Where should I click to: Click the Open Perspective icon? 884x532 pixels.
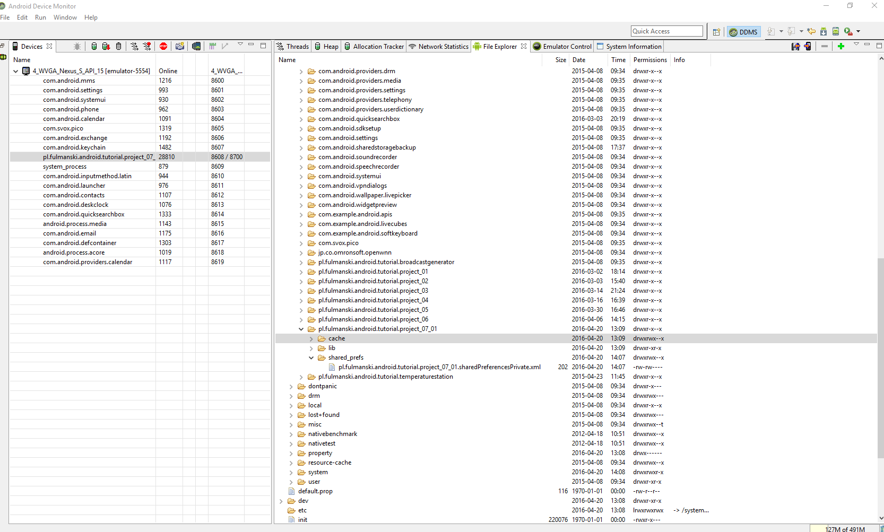coord(716,32)
